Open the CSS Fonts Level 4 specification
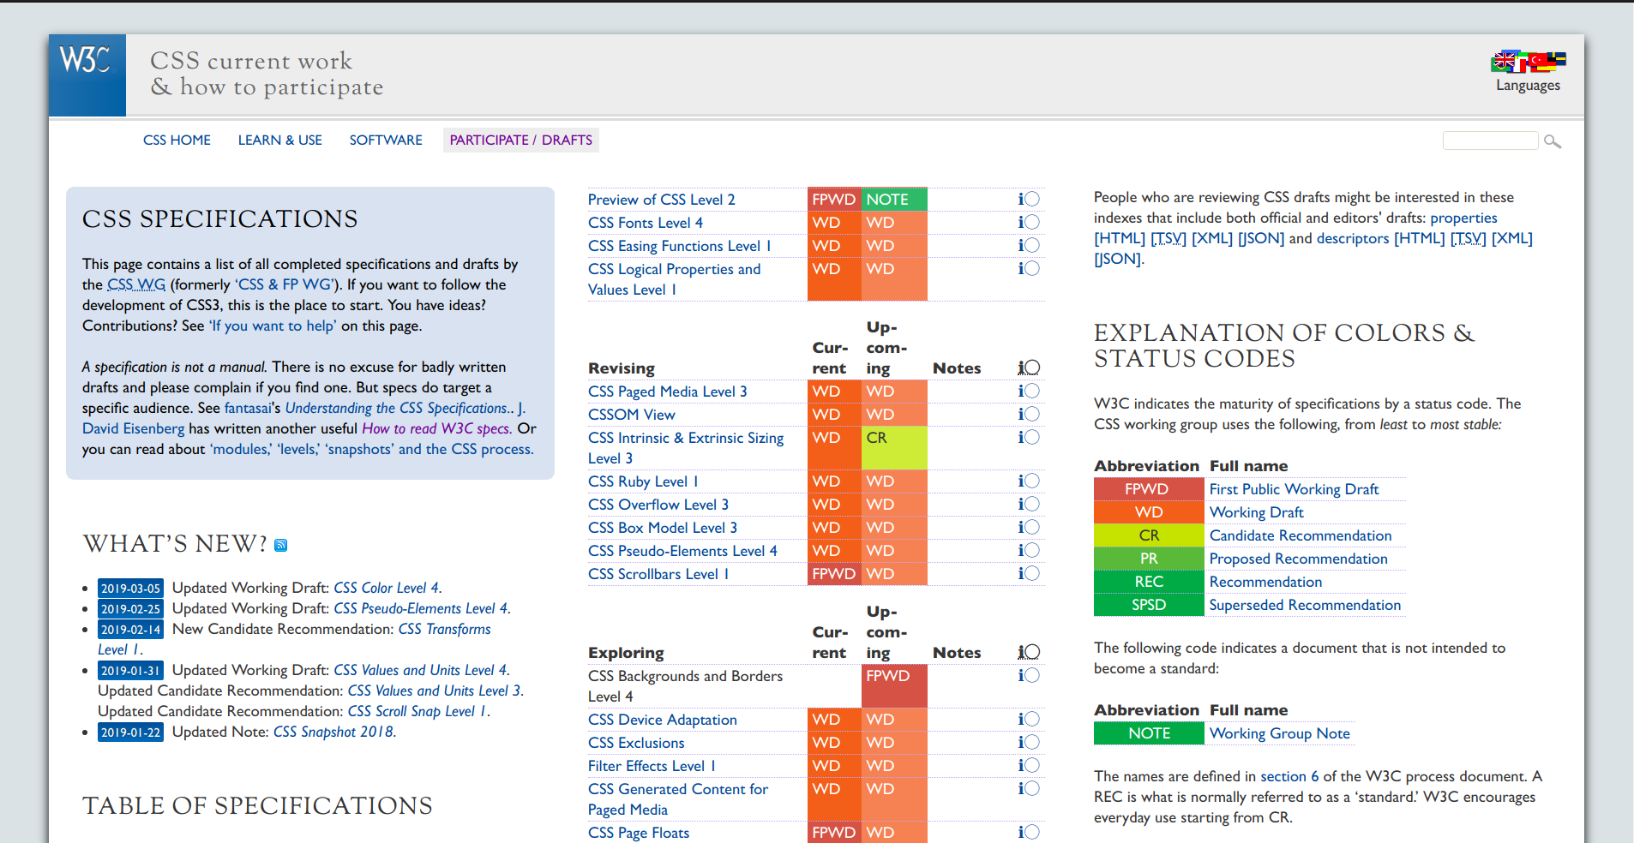This screenshot has width=1634, height=843. coord(646,223)
